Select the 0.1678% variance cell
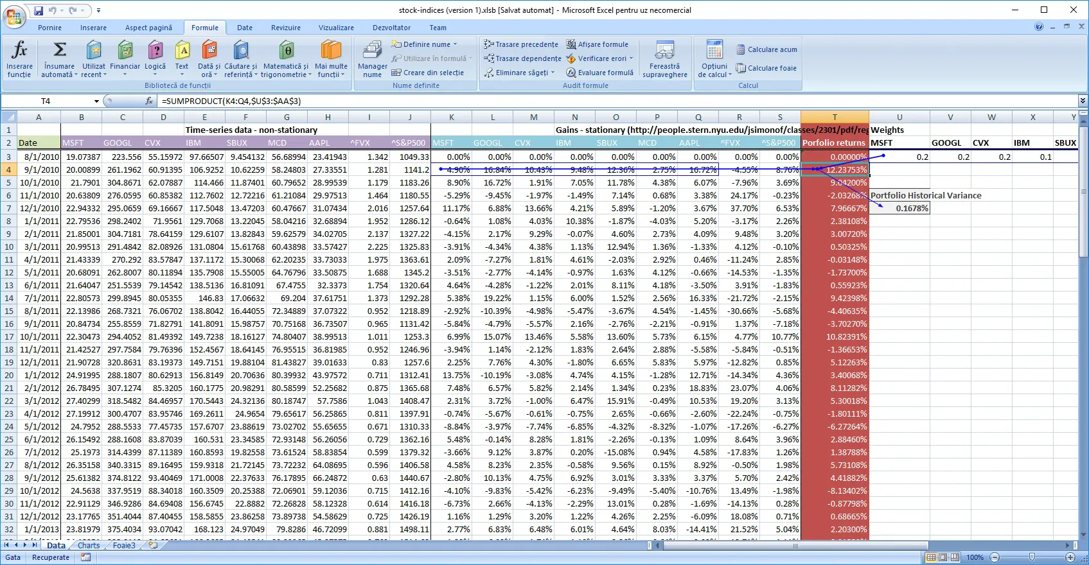Viewport: 1089px width, 565px height. [x=899, y=208]
